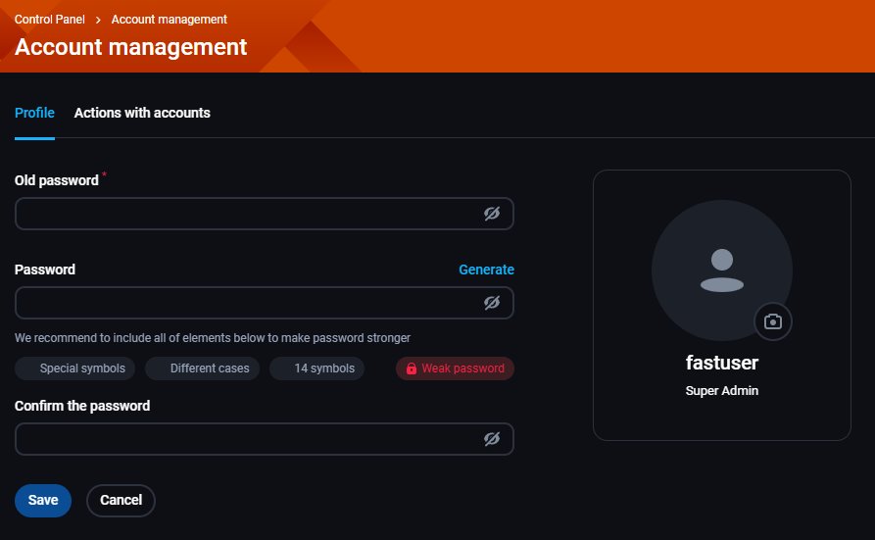Click the Weak password strength indicator
Screen dimensions: 875x540
pos(455,368)
